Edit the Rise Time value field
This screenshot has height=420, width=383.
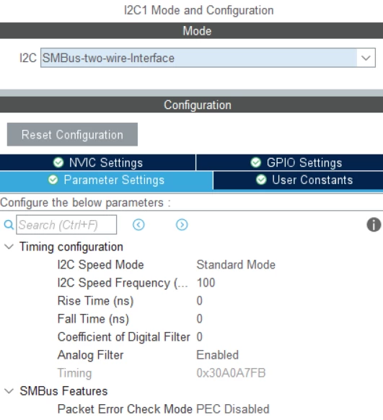199,301
